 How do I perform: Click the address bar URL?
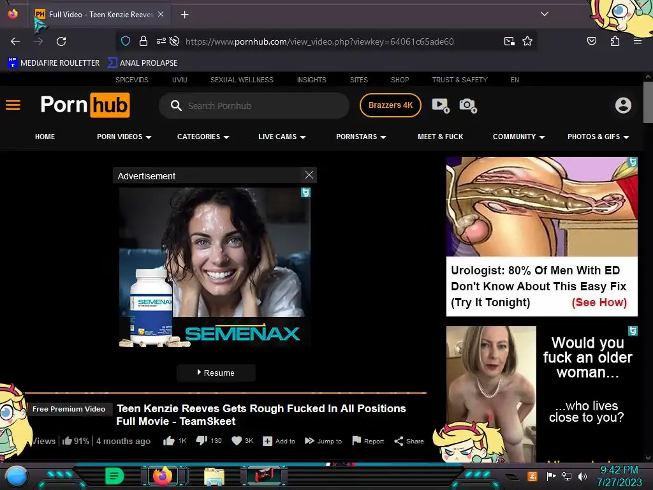click(319, 41)
